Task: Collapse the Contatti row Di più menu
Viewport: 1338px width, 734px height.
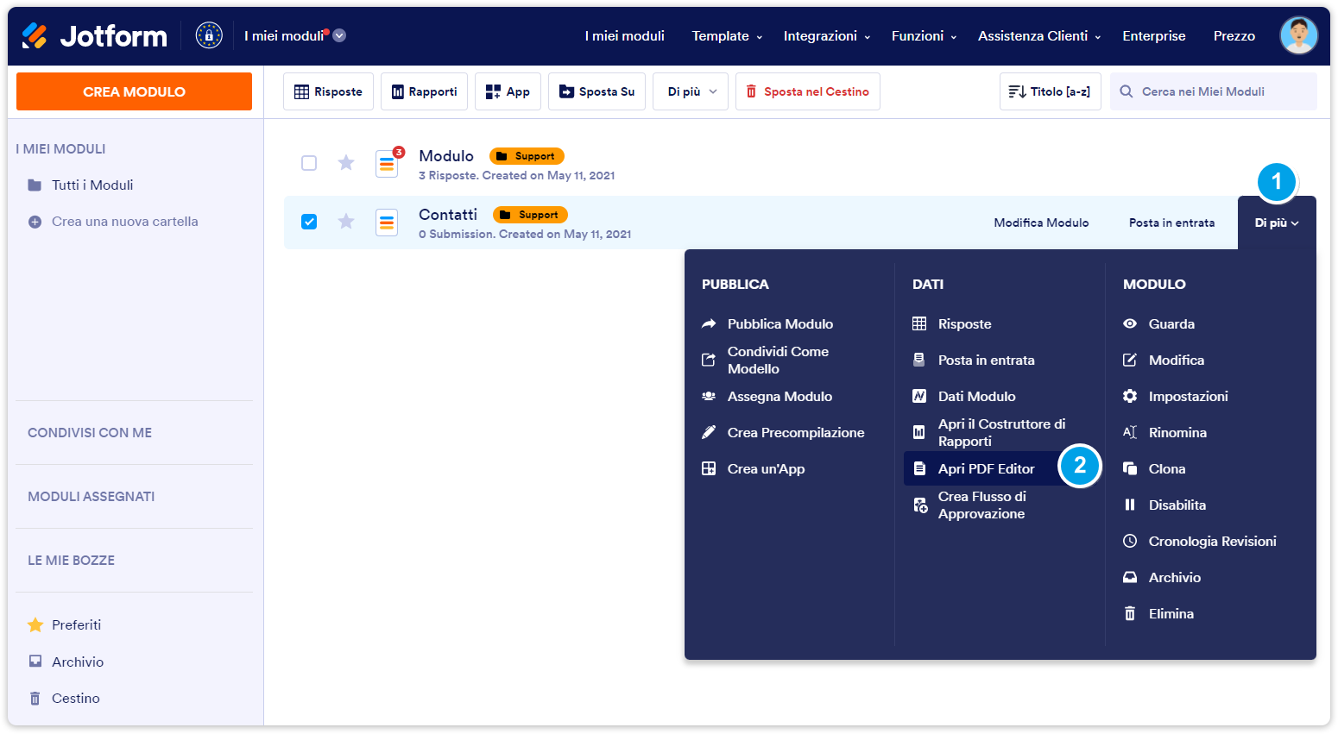Action: tap(1277, 223)
